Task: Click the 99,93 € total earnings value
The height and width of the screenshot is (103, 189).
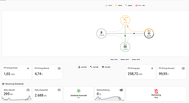Action: click(164, 74)
